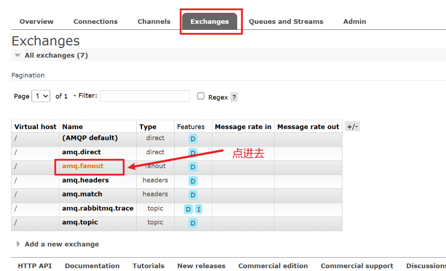Sort by Message rate in column
This screenshot has width=446, height=271.
point(243,126)
